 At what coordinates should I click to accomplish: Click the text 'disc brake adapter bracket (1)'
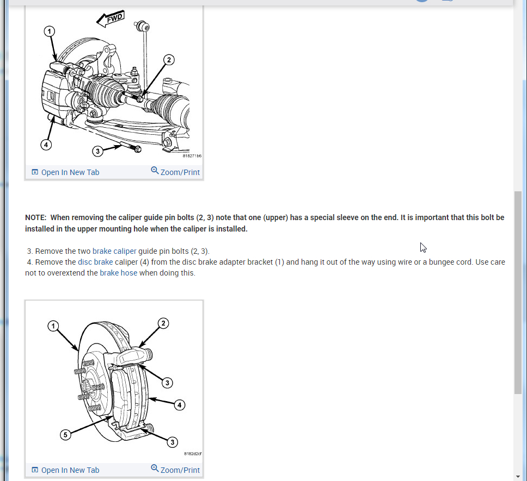[x=234, y=262]
